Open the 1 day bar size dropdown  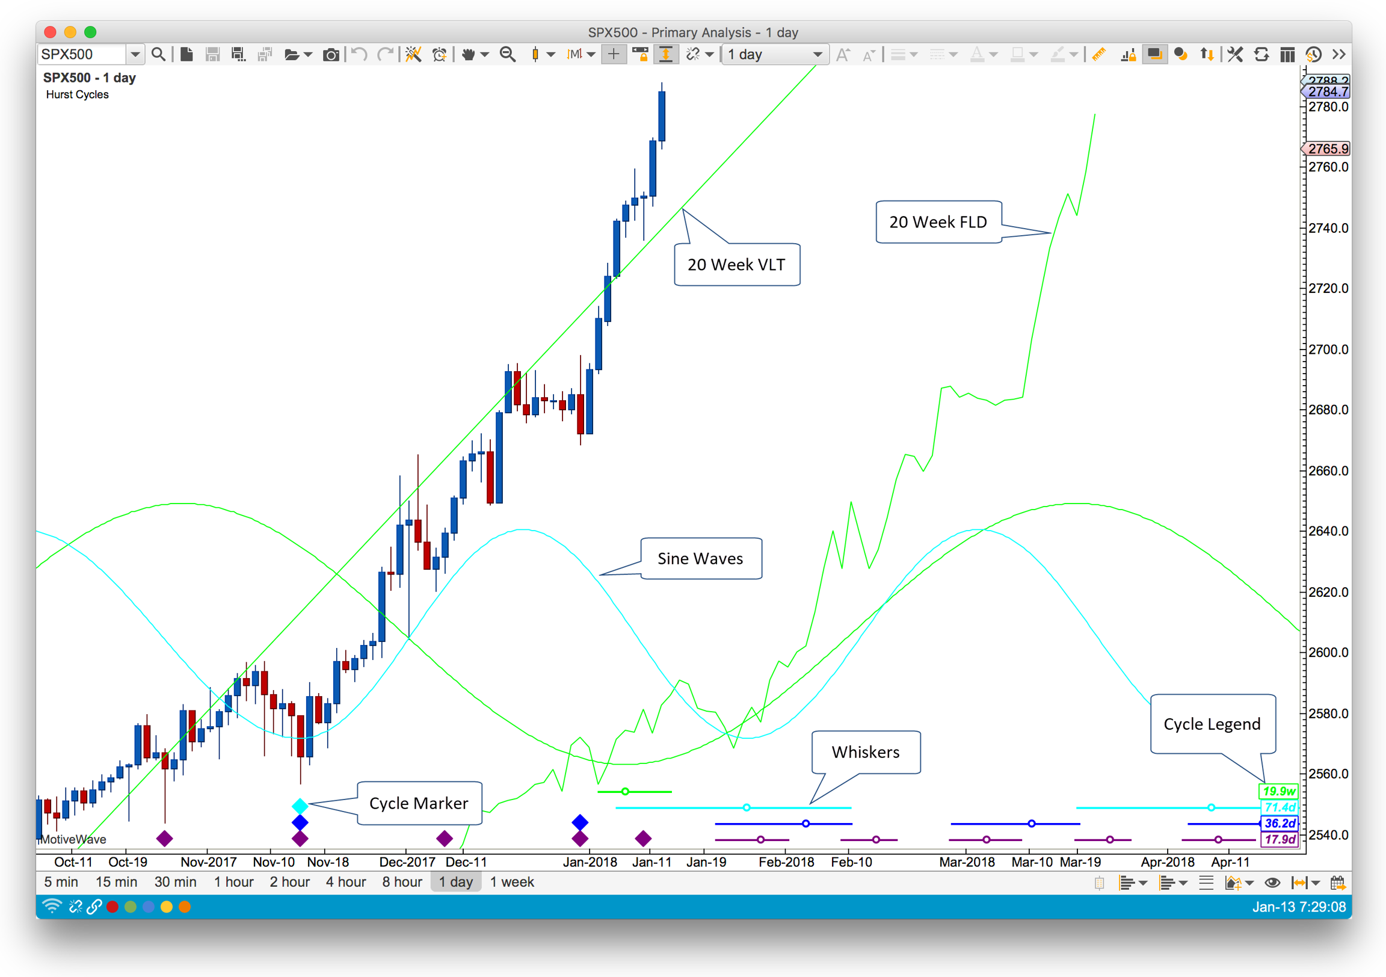pyautogui.click(x=775, y=55)
